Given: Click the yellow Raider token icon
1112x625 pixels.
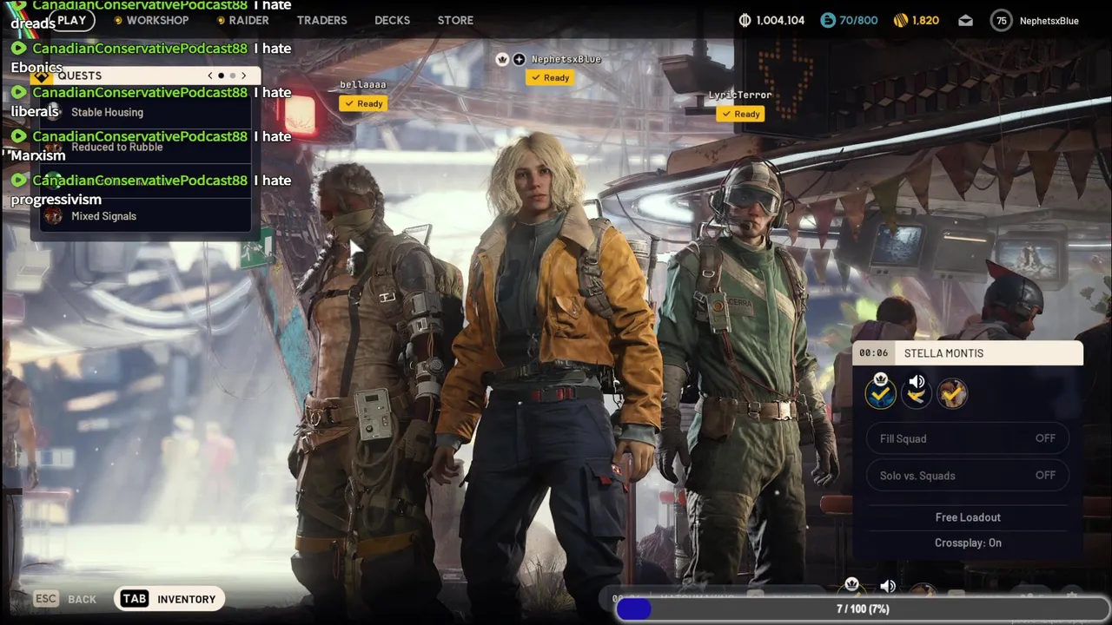Looking at the screenshot, I should 901,20.
